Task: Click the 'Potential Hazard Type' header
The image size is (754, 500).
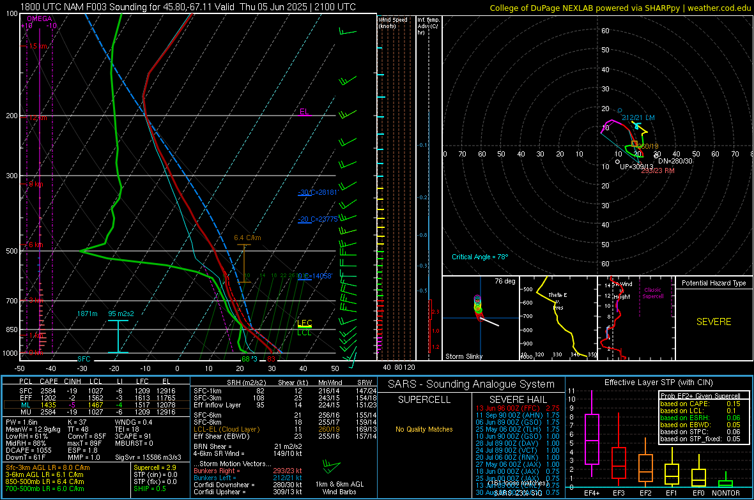Action: click(x=714, y=283)
